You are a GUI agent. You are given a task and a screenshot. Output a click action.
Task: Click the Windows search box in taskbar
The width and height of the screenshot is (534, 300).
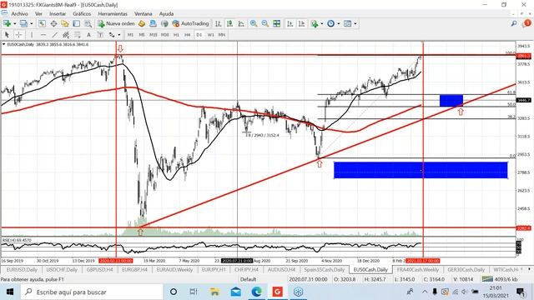92,292
